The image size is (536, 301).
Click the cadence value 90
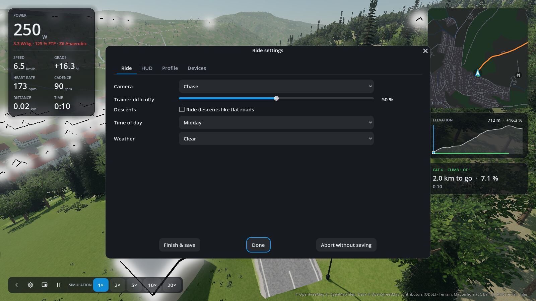point(59,86)
